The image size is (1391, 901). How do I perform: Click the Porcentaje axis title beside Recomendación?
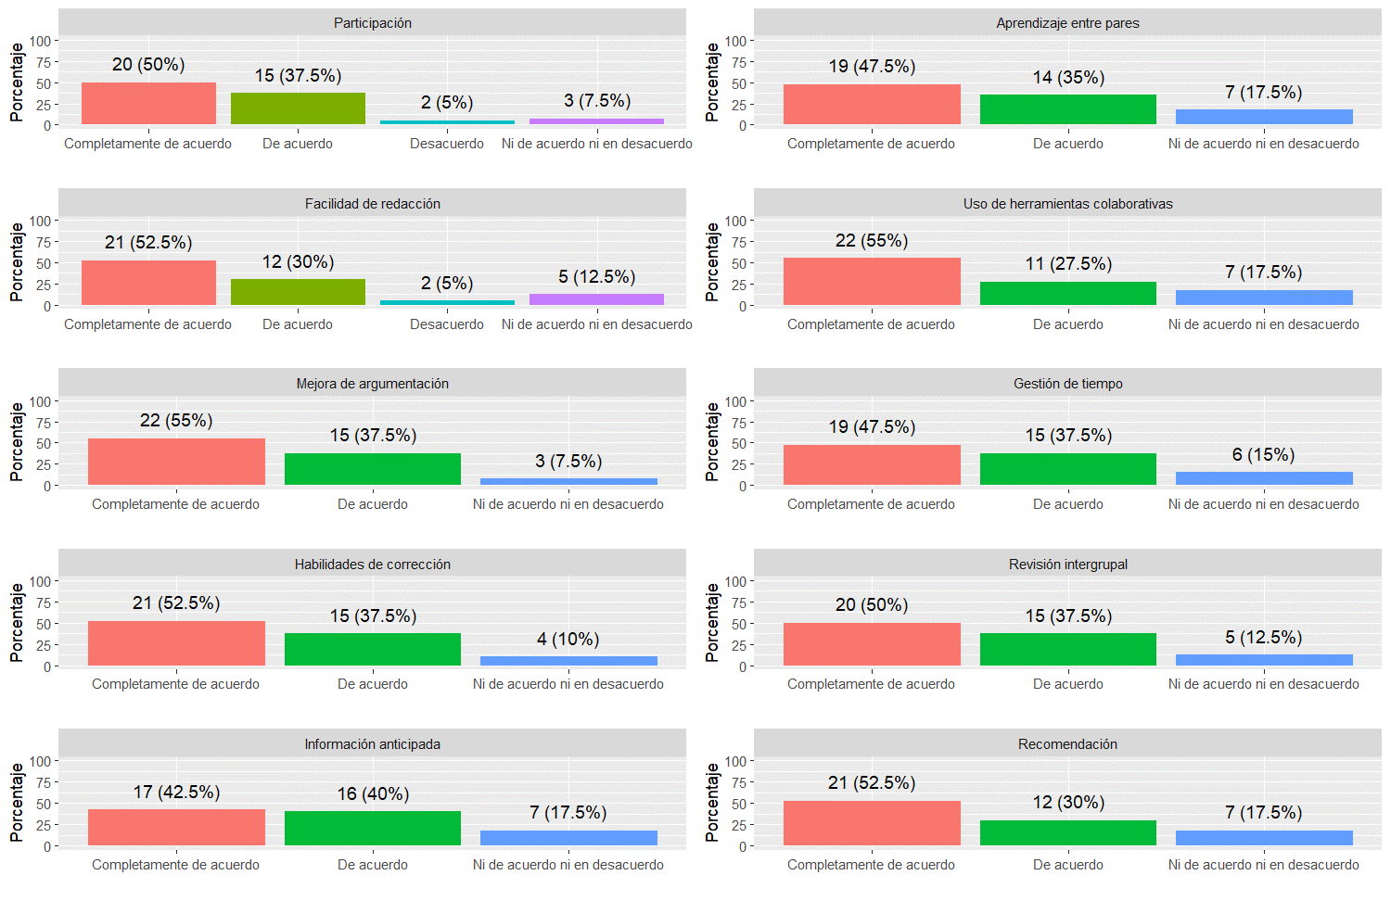712,803
